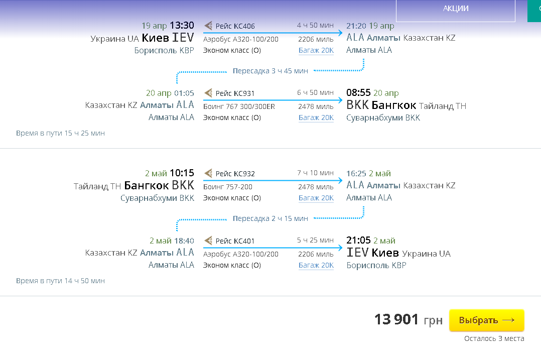Open the АКЦИИ tab

[x=456, y=9]
